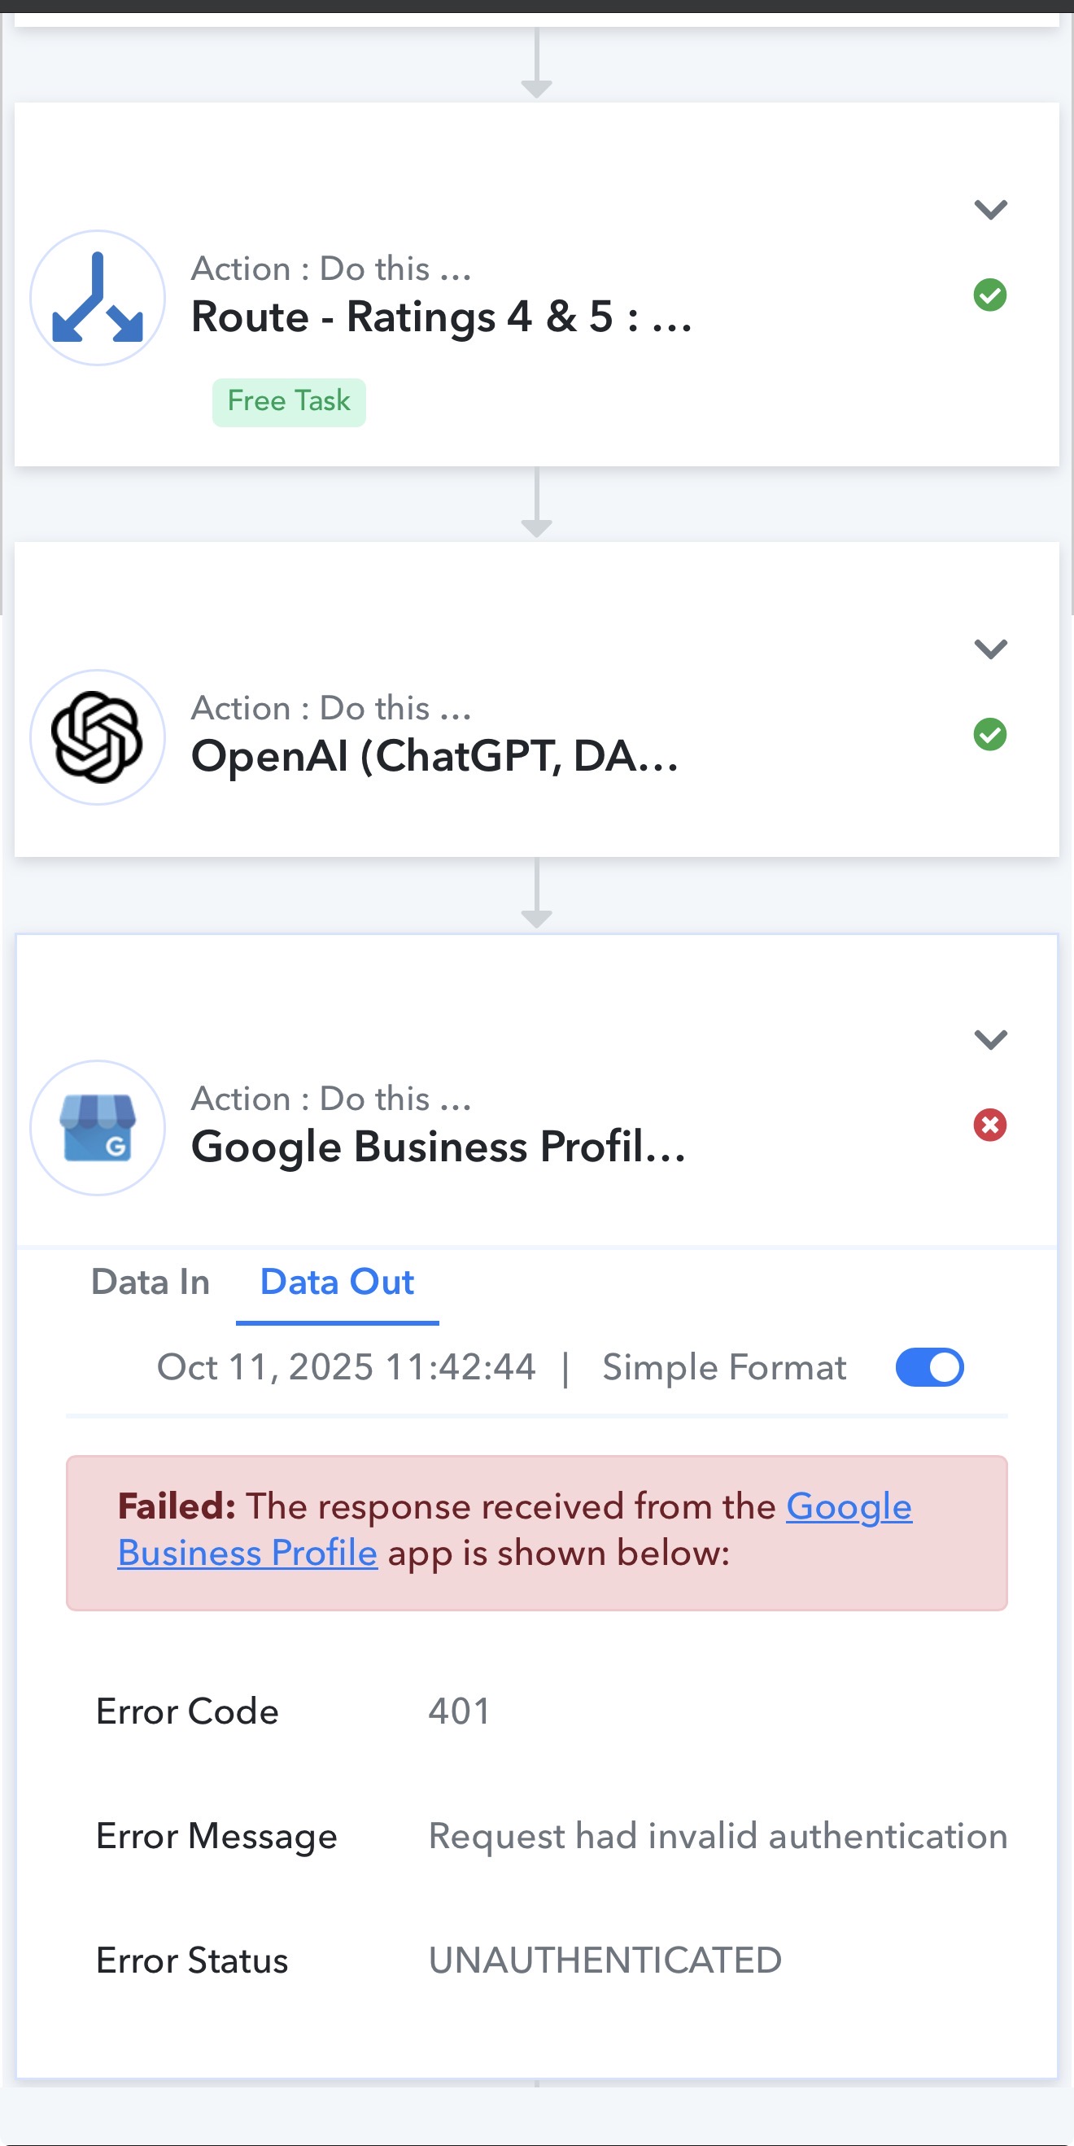The height and width of the screenshot is (2146, 1074).
Task: Select the Data Out tab
Action: (337, 1282)
